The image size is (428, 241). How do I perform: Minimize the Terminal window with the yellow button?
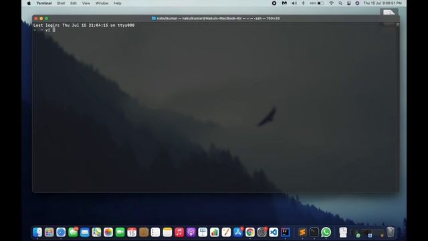[x=41, y=19]
